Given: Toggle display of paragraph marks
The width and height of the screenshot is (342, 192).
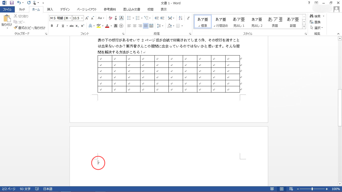Looking at the screenshot, I should [189, 18].
